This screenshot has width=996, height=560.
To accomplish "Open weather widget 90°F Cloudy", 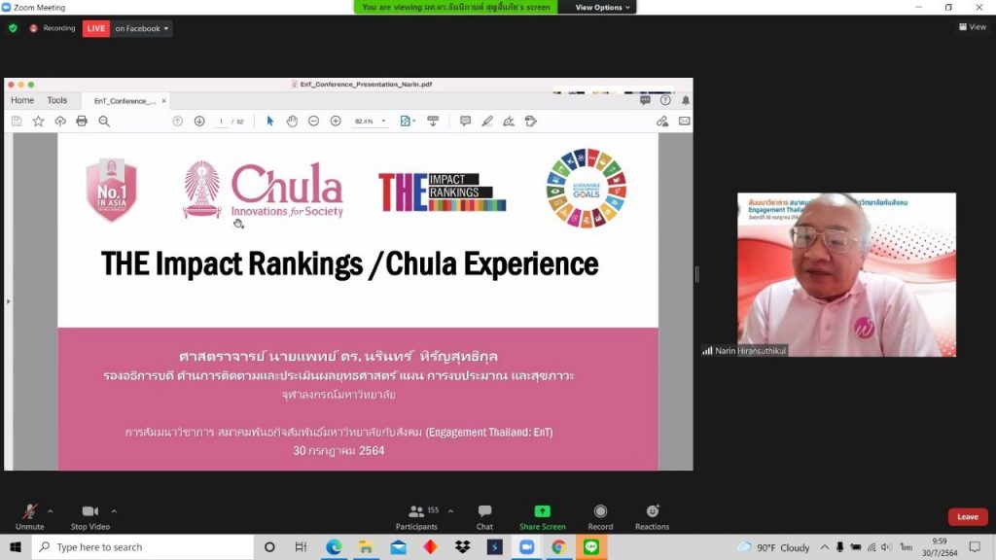I will pyautogui.click(x=773, y=547).
